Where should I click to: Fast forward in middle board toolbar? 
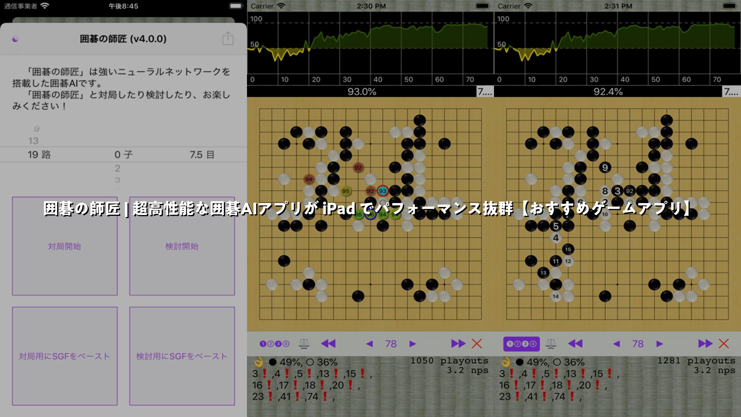pos(458,343)
